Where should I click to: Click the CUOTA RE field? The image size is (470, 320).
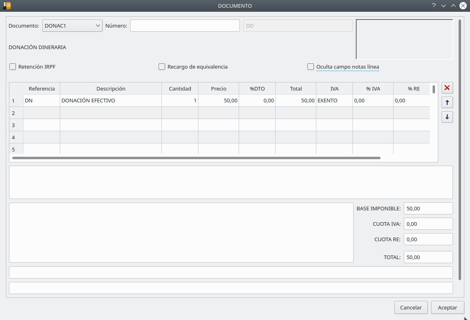[428, 239]
